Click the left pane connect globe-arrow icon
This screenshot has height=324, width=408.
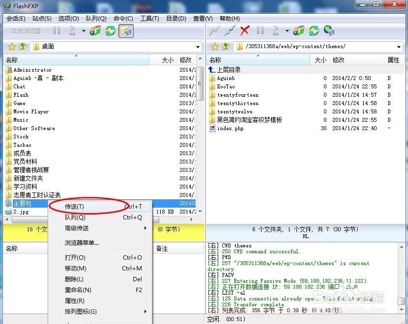coord(95,30)
